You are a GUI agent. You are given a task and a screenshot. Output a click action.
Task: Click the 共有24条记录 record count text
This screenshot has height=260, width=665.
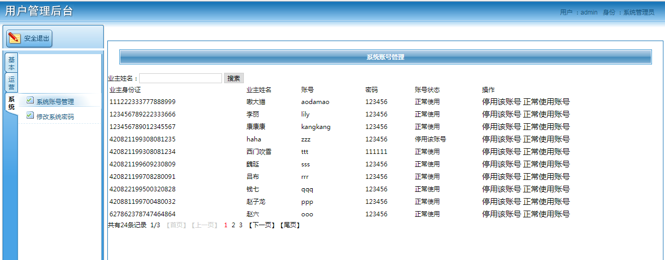click(127, 225)
